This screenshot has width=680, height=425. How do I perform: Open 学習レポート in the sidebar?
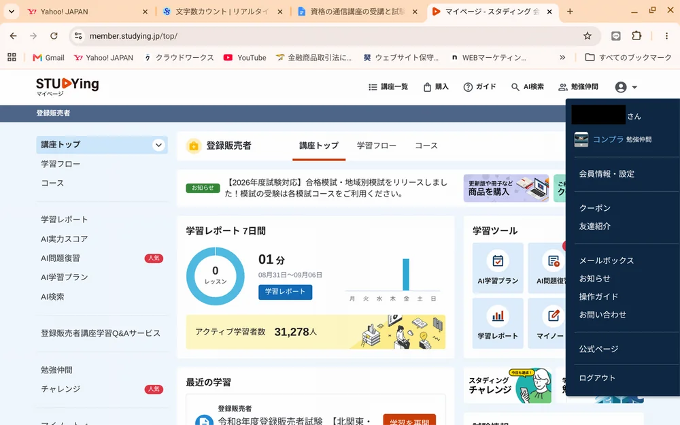click(64, 220)
